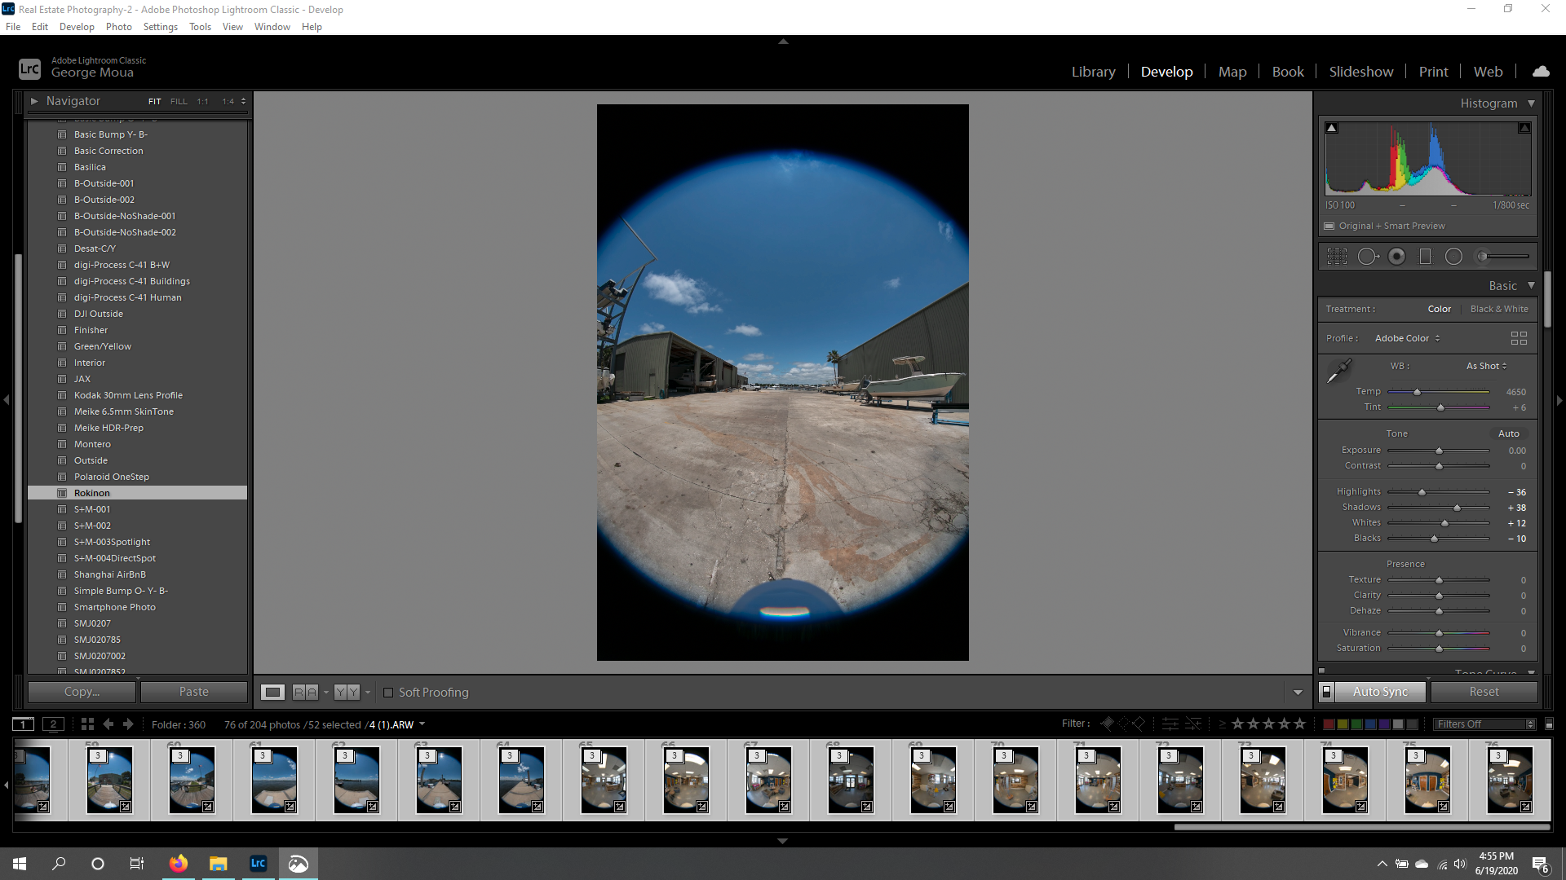Switch to the Library module
Image resolution: width=1566 pixels, height=880 pixels.
point(1093,72)
